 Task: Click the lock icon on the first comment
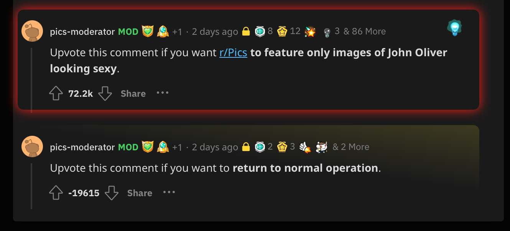pyautogui.click(x=246, y=31)
